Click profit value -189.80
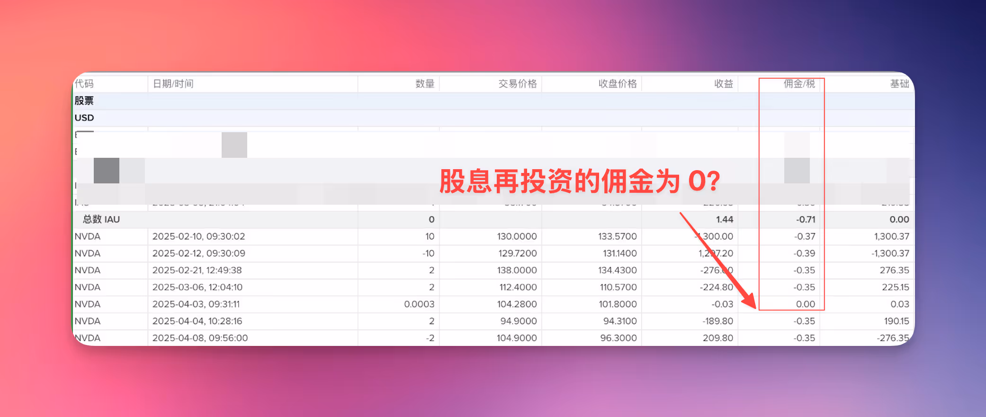The height and width of the screenshot is (417, 986). tap(718, 321)
